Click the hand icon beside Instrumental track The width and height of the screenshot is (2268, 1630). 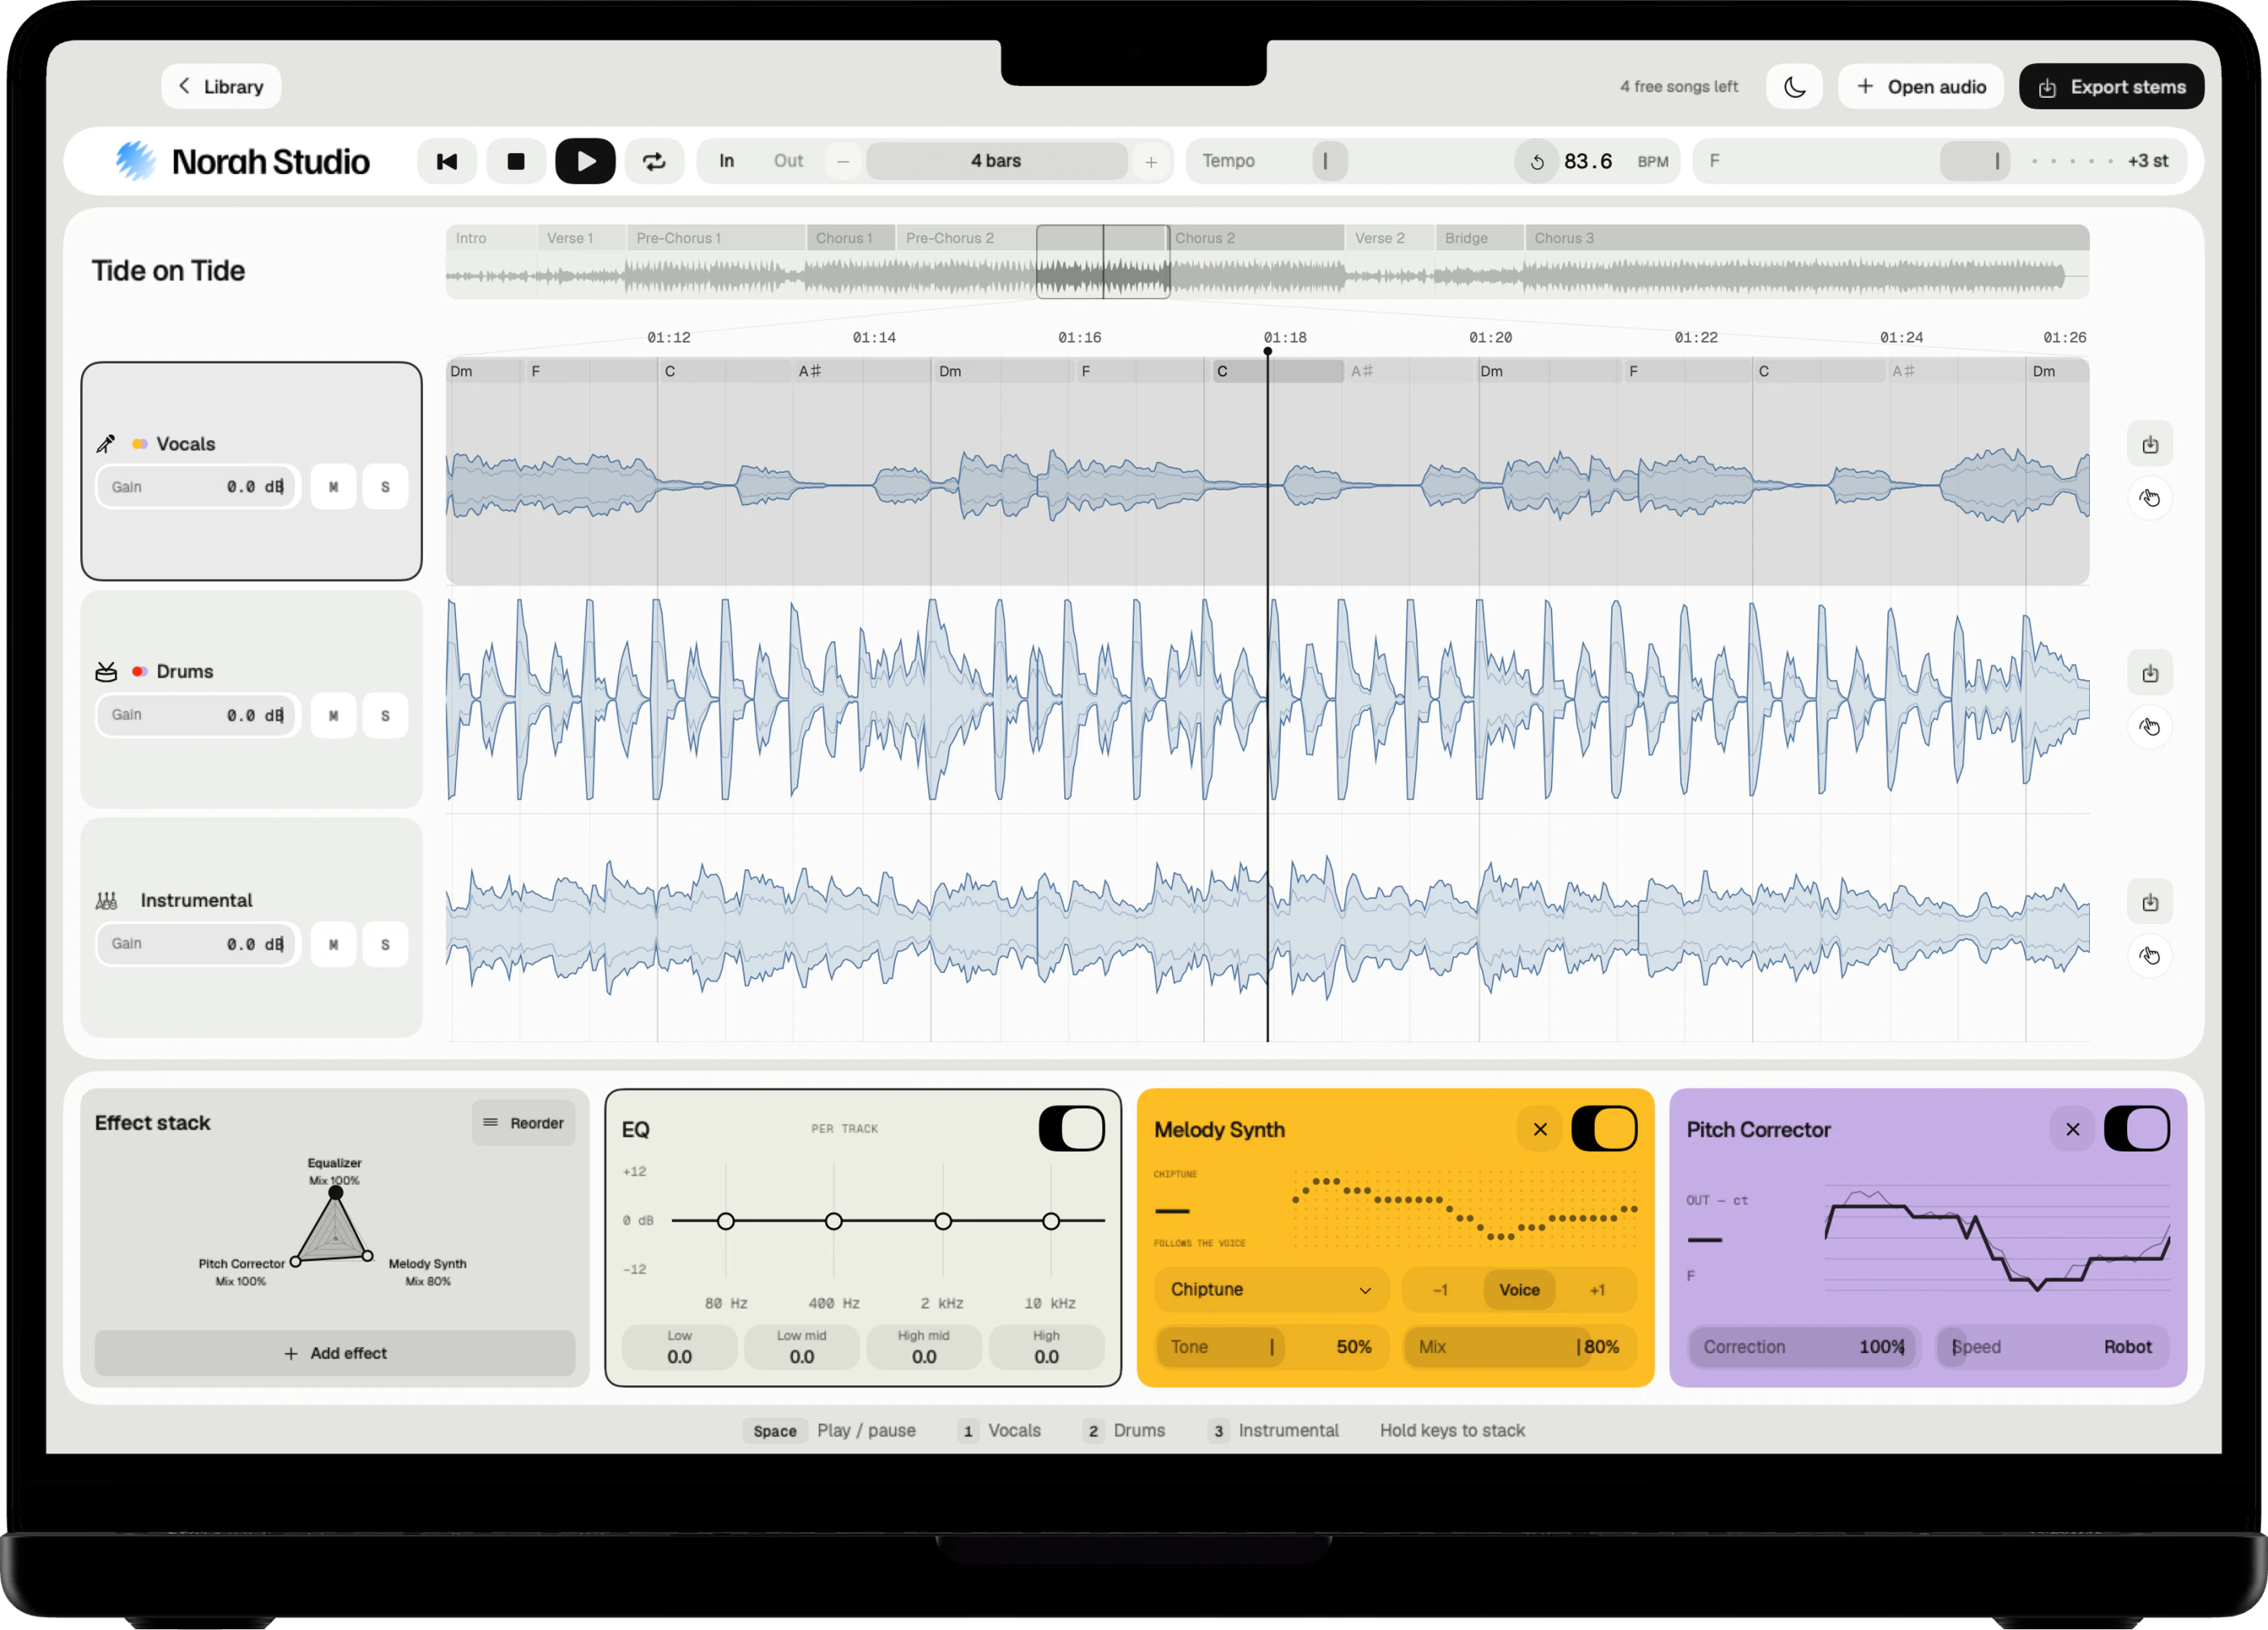tap(2150, 955)
